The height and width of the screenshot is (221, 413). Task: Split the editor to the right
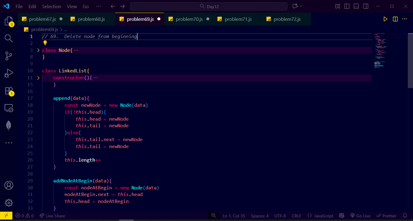pyautogui.click(x=395, y=19)
